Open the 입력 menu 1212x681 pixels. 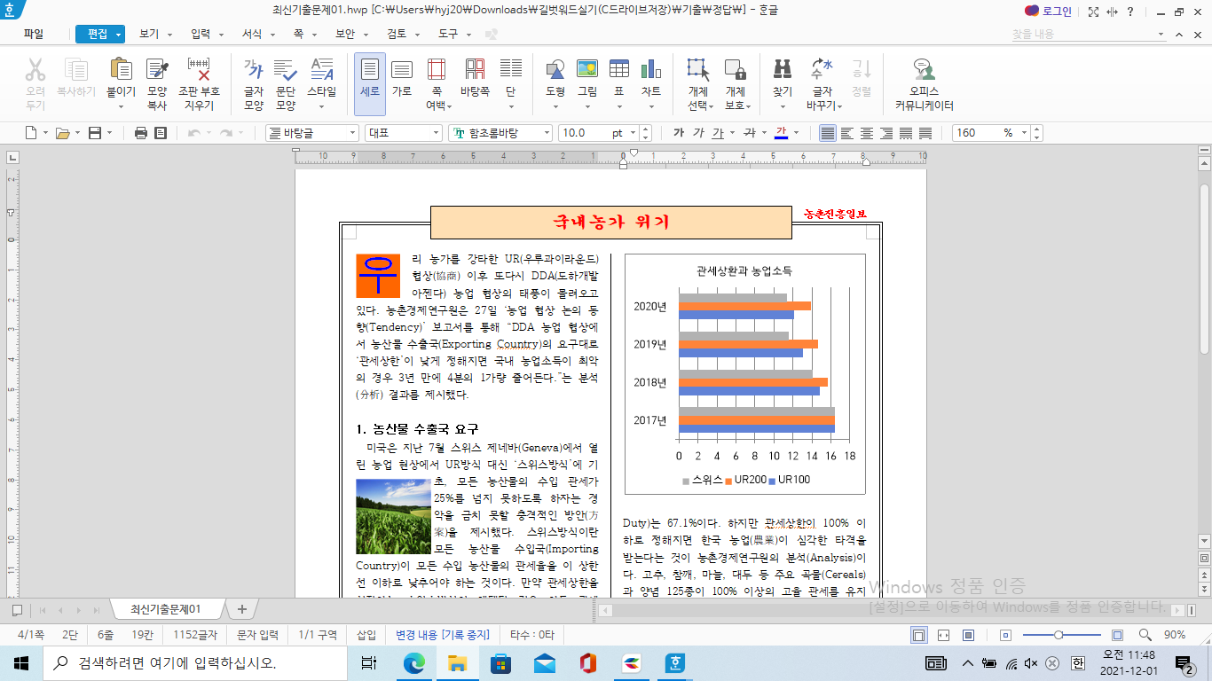[x=201, y=34]
